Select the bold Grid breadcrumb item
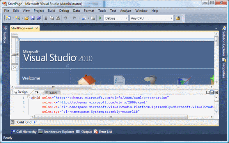Screen dimensions: 229x143 point(20,122)
